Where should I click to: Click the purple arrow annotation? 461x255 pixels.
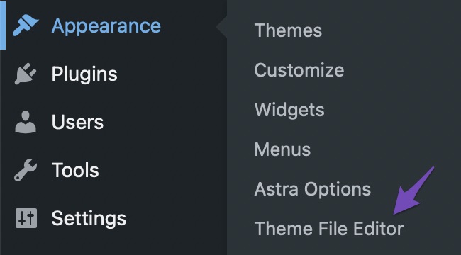[x=413, y=191]
